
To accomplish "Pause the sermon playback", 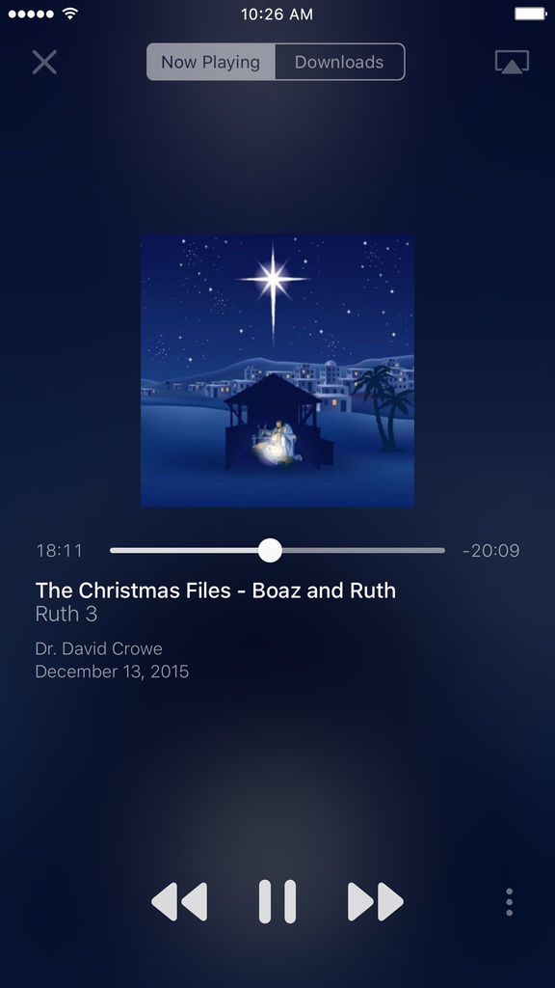I will tap(277, 902).
